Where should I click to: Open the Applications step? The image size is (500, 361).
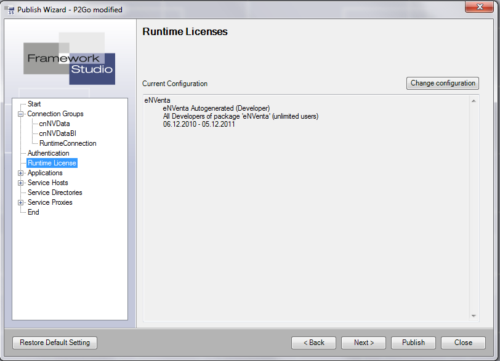coord(45,173)
